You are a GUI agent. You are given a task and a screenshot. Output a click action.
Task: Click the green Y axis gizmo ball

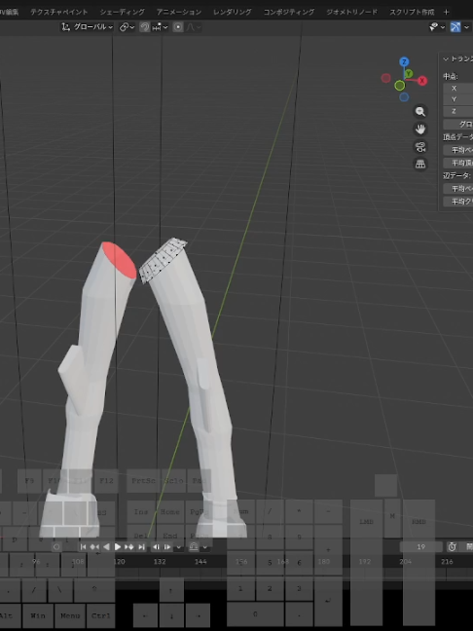point(409,74)
